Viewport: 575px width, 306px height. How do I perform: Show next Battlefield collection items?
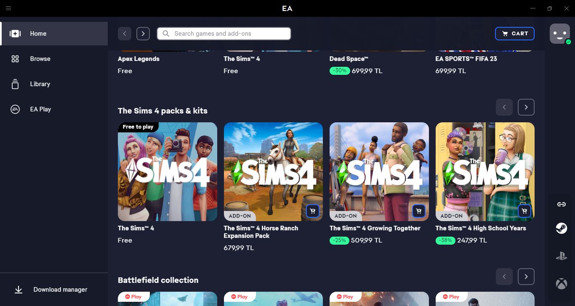coord(526,277)
